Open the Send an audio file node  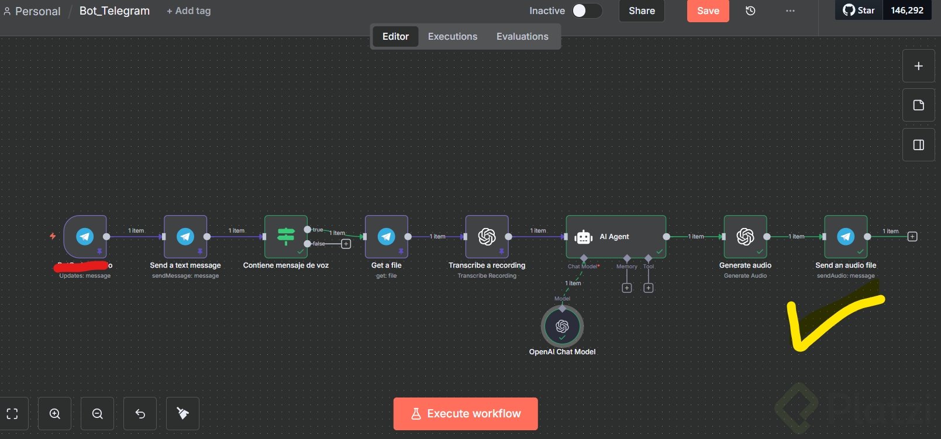click(846, 236)
